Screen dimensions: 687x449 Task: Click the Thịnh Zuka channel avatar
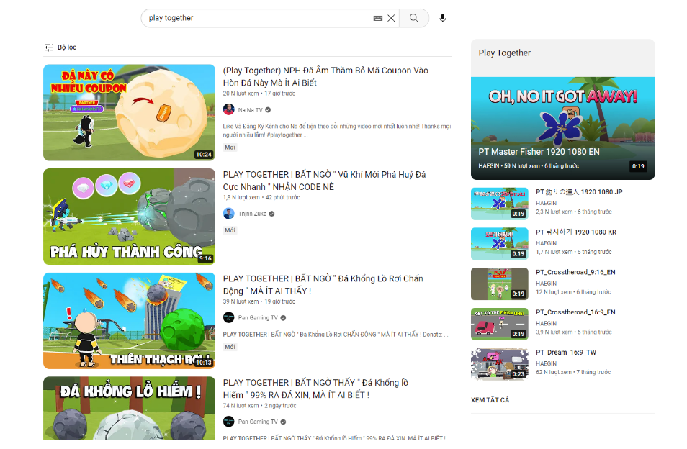coord(229,214)
